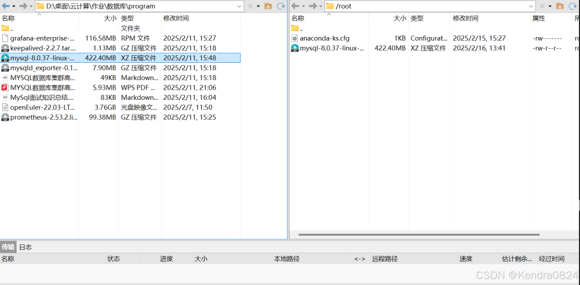Click the 进度 transfer column header
Screen dimensions: 580x285
click(166, 259)
